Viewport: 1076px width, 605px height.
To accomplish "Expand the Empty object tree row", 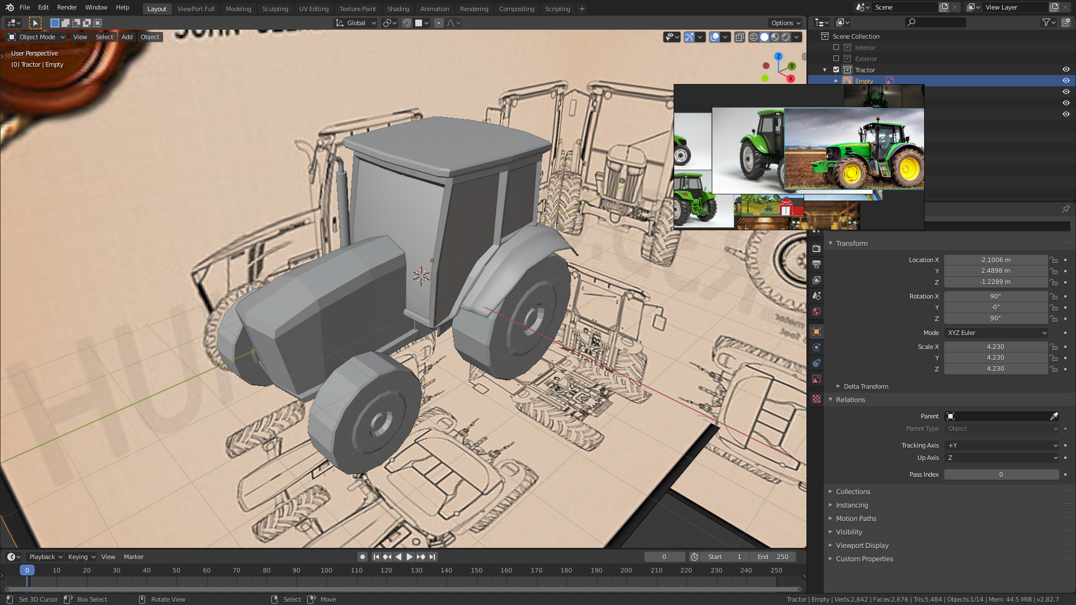I will [x=836, y=81].
